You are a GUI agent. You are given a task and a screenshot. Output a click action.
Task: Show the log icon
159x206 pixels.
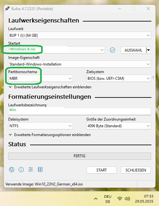pyautogui.click(x=40, y=170)
